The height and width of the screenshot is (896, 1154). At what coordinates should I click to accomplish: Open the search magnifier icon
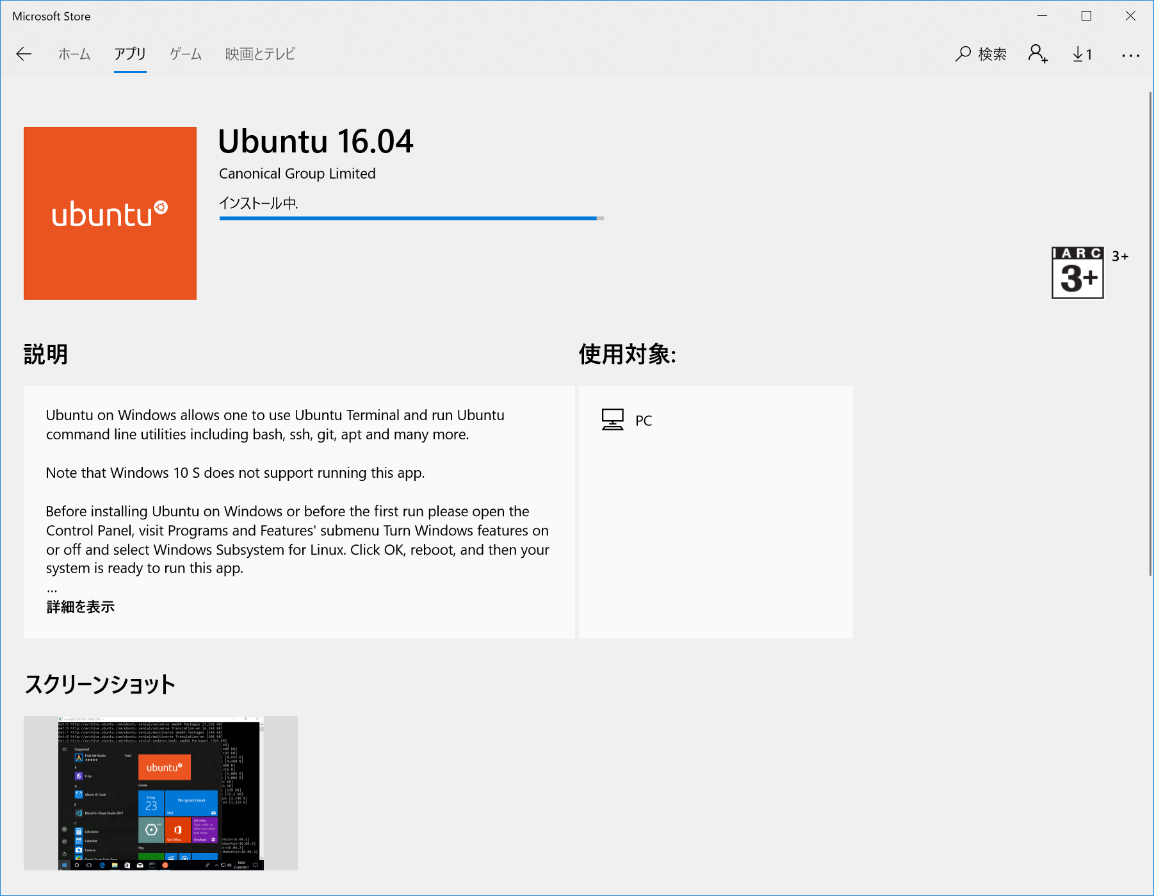point(963,54)
